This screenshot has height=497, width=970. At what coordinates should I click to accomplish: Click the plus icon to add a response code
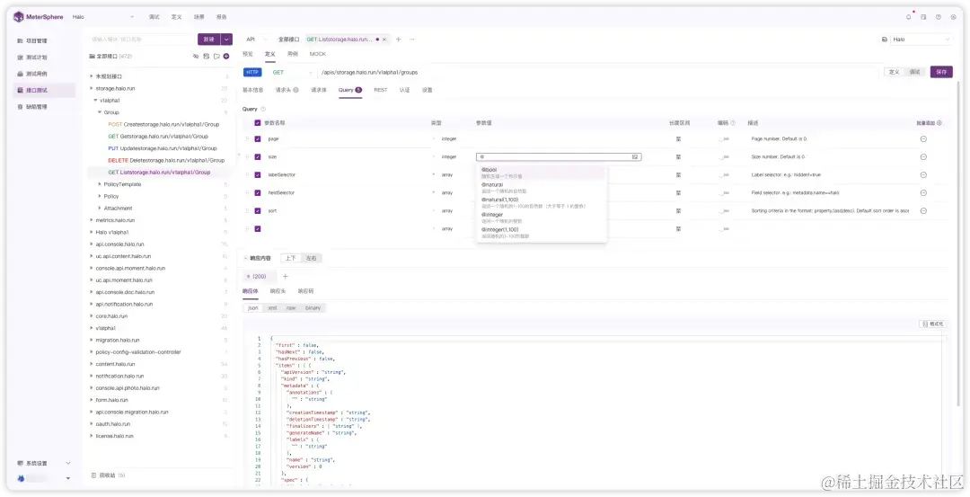click(286, 276)
